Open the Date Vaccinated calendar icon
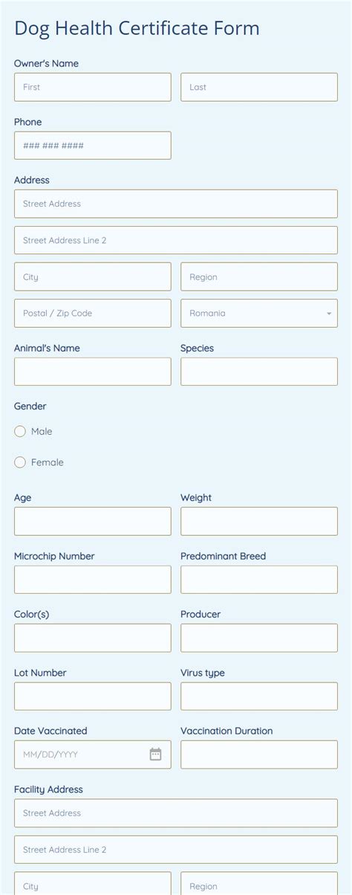The image size is (352, 895). point(155,755)
